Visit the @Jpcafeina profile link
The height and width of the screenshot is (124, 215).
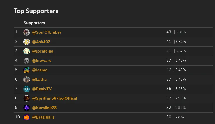click(43, 51)
